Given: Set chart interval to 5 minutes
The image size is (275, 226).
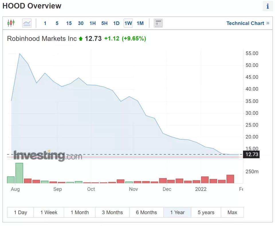Looking at the screenshot, I should click(x=57, y=23).
